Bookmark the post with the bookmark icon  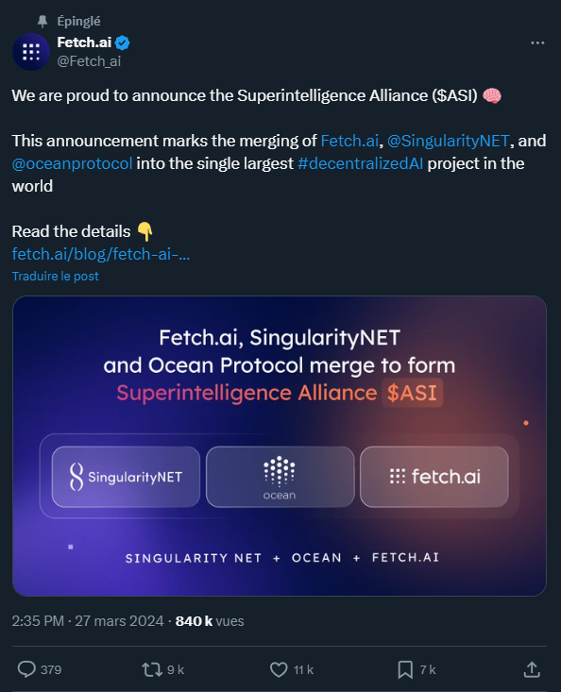(x=405, y=669)
